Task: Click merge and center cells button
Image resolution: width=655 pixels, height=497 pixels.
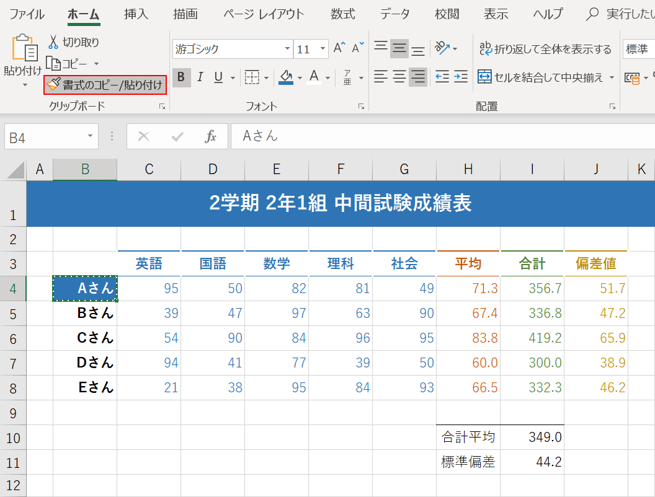Action: pyautogui.click(x=540, y=77)
